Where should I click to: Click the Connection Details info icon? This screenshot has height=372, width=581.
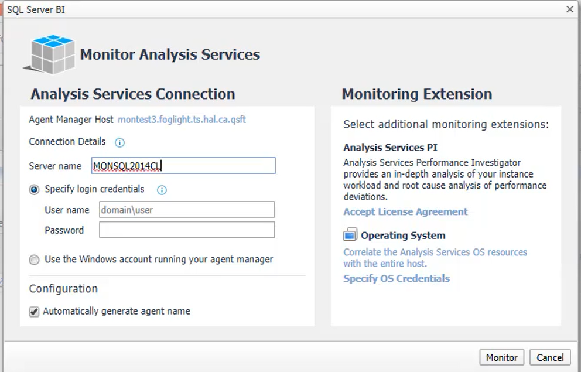click(x=119, y=143)
